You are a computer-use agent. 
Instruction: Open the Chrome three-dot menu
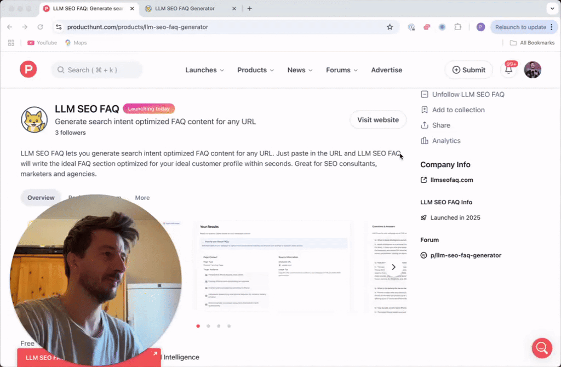551,27
